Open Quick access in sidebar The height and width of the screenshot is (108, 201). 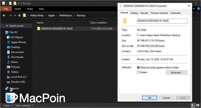(16, 26)
